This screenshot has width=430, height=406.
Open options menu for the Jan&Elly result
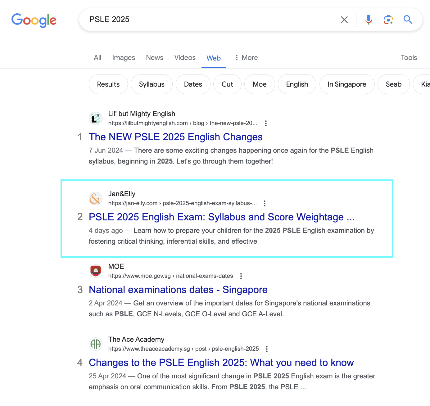pos(265,203)
